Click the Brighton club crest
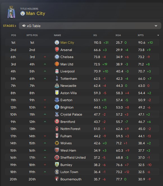The width and height of the screenshot is (163, 186). pyautogui.click(x=57, y=107)
